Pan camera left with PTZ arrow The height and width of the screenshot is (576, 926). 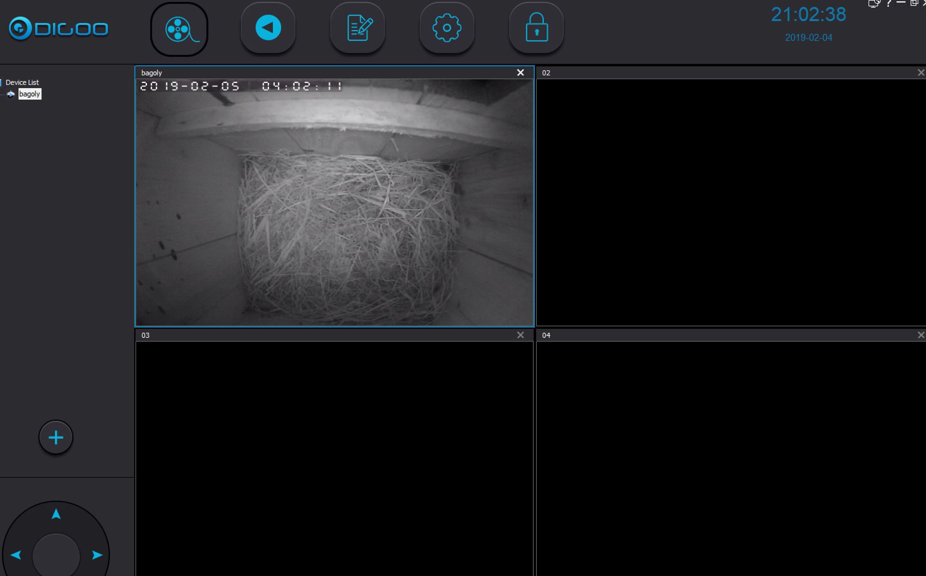[x=16, y=555]
